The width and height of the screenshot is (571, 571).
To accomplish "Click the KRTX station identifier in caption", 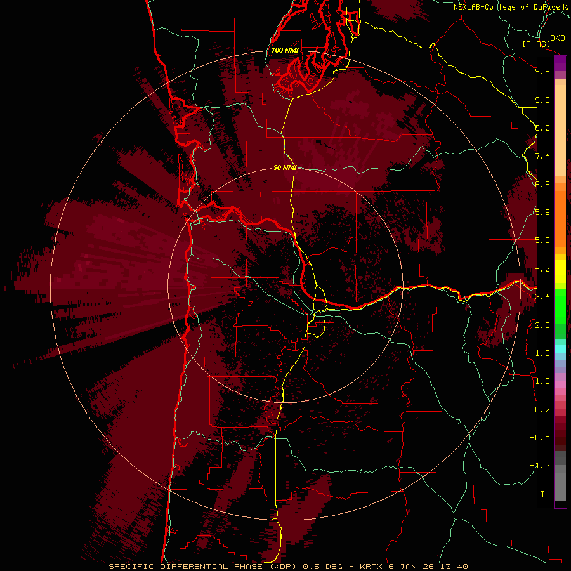I will tap(372, 567).
